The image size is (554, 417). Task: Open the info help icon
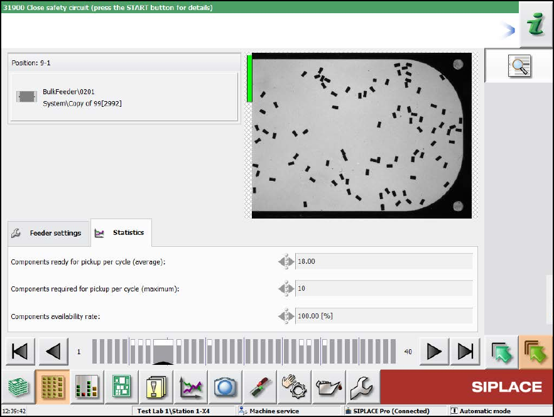(536, 24)
